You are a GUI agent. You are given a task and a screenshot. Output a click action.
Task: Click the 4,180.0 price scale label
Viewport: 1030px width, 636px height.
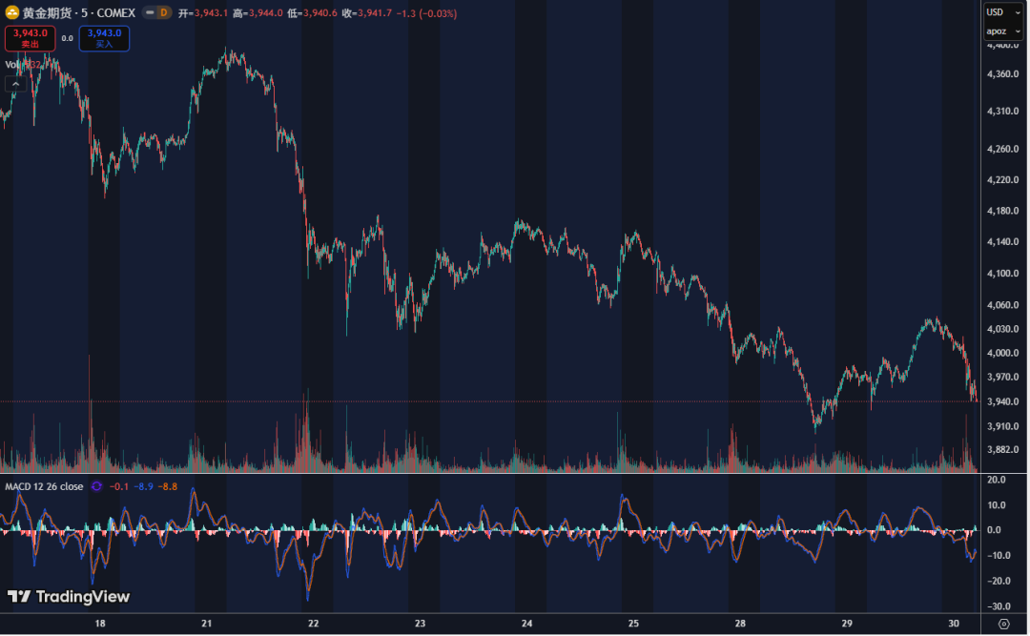coord(1002,211)
